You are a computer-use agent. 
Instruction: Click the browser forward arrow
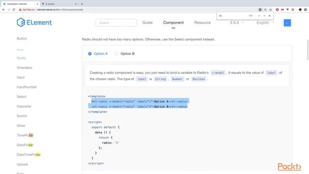(x=9, y=10)
